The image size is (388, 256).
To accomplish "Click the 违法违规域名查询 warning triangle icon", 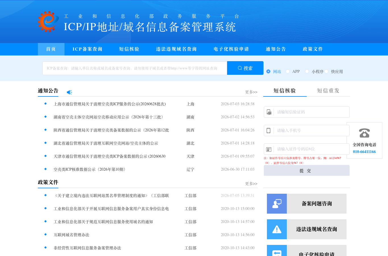I will [x=277, y=229].
